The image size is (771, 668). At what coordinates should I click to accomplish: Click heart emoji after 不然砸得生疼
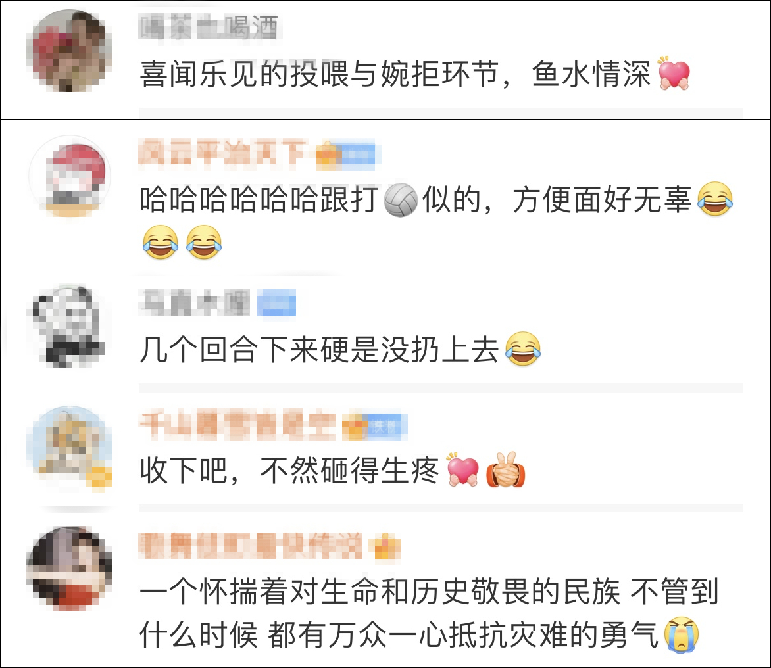tap(462, 470)
